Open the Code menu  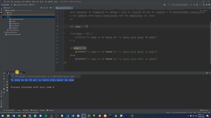pos(23,2)
